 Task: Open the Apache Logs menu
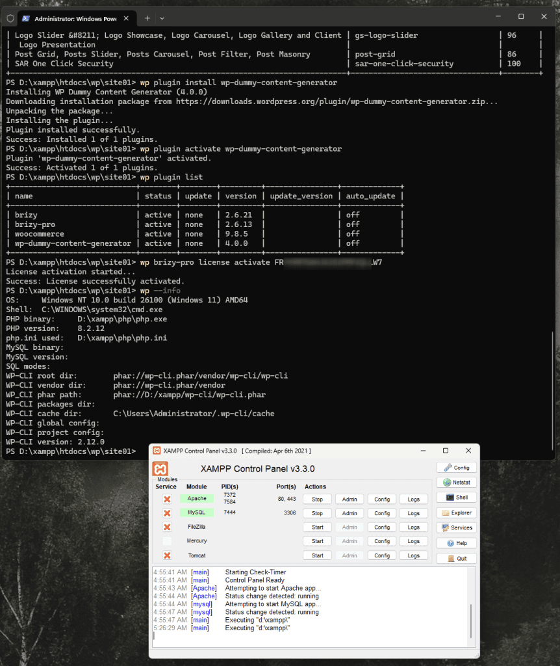[414, 499]
